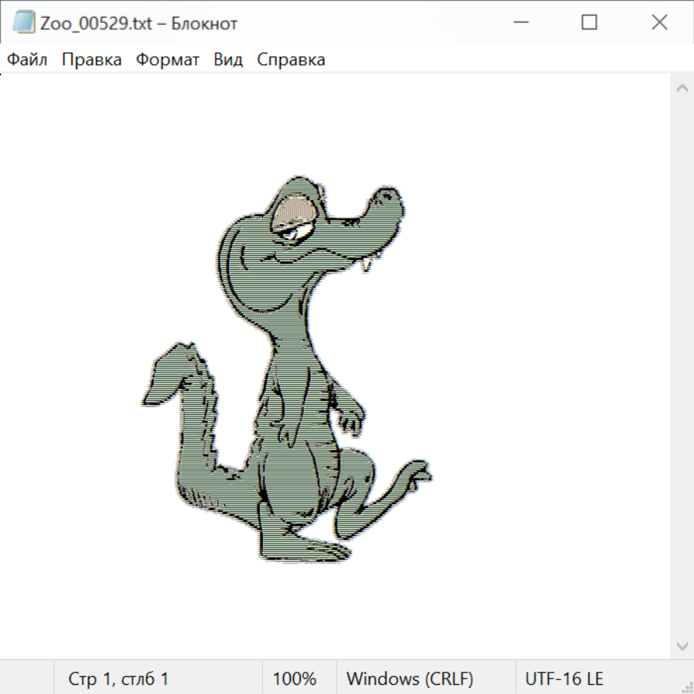Click the UTF-16 LE encoding indicator
The height and width of the screenshot is (694, 694).
pos(564,679)
